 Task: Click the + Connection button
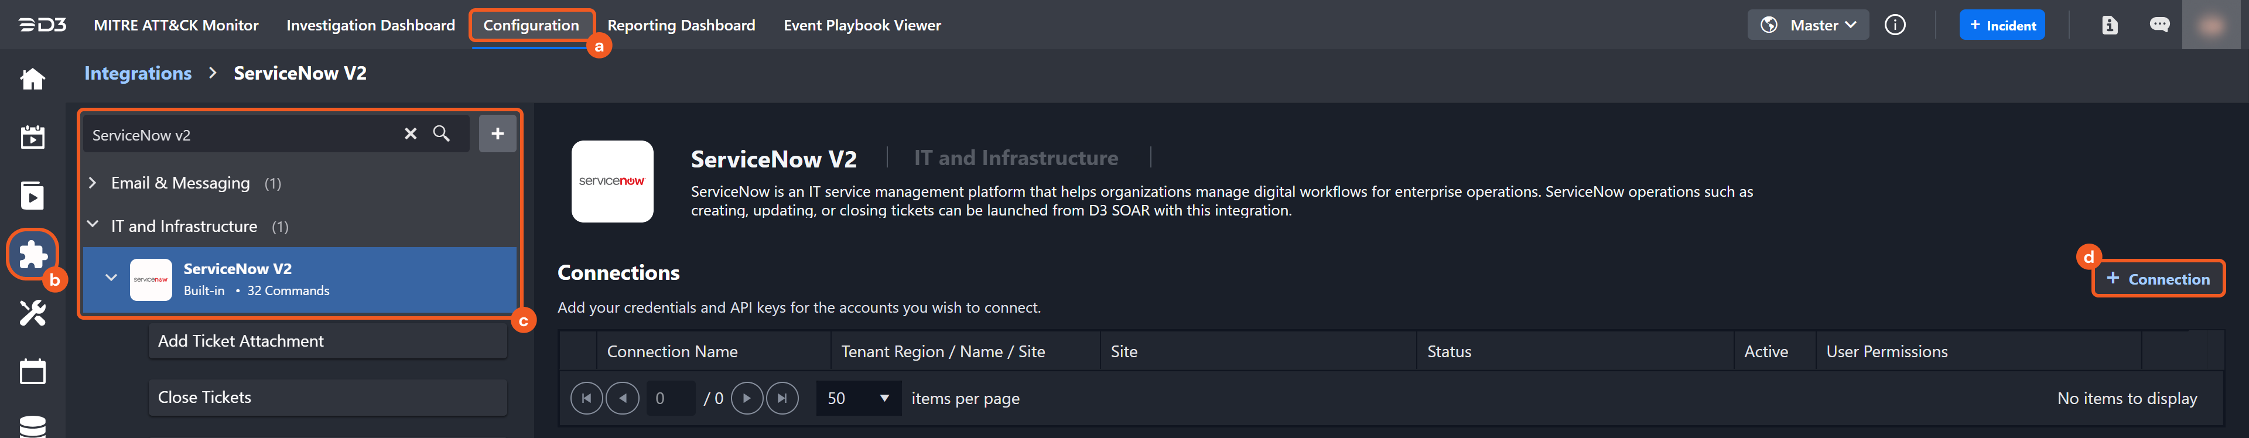pos(2157,279)
